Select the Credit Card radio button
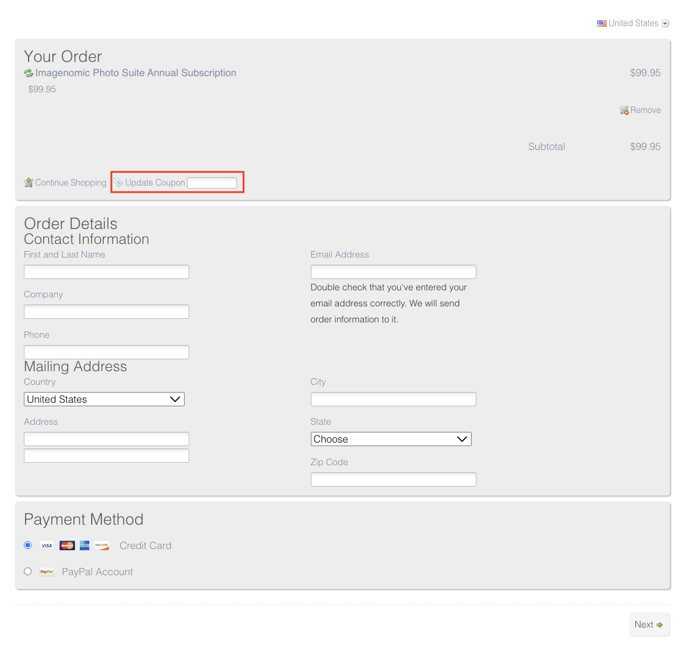Image resolution: width=680 pixels, height=646 pixels. pos(27,545)
